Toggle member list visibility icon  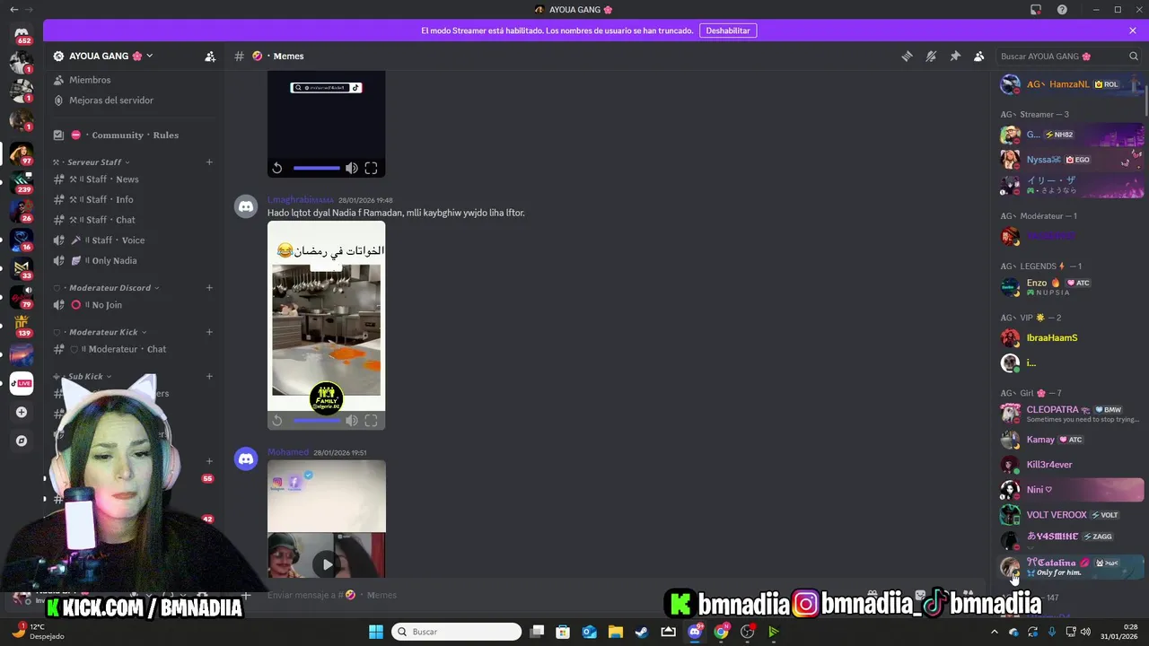point(979,56)
